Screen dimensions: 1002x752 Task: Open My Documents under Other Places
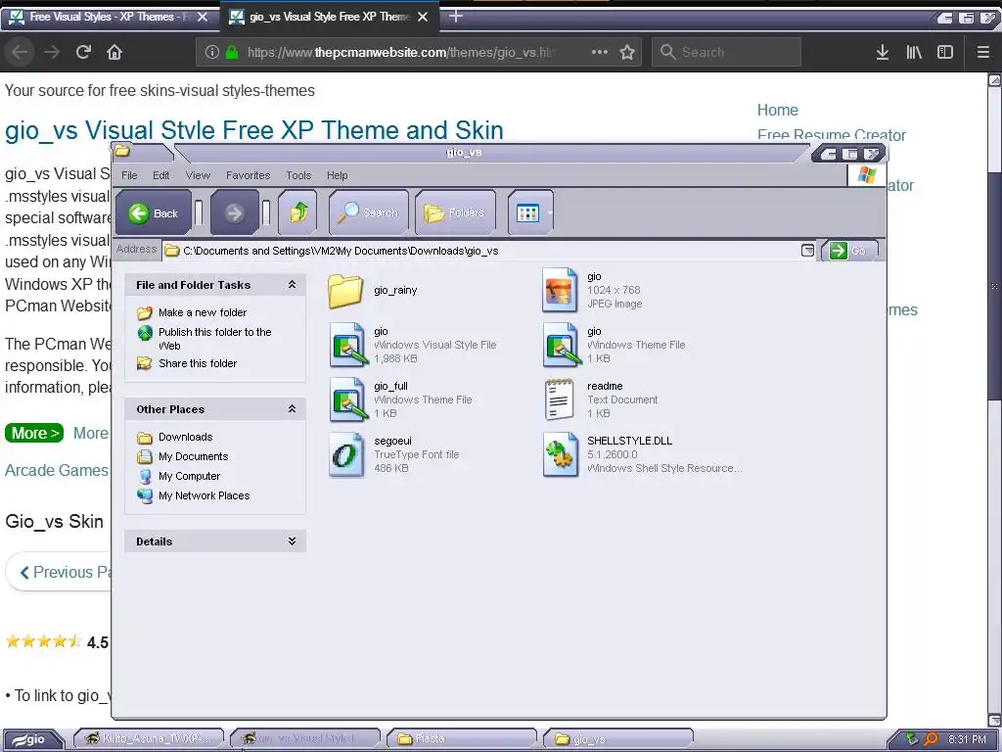[193, 456]
